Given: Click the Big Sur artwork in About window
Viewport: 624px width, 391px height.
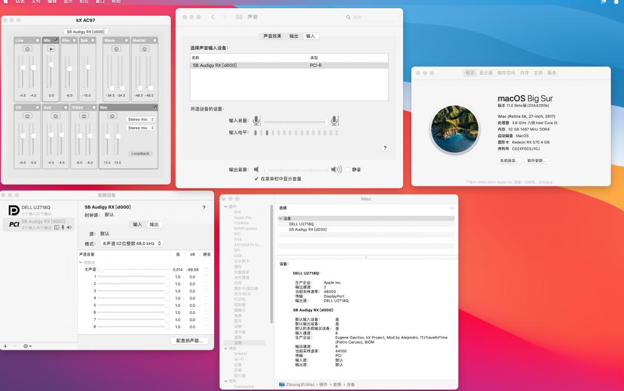Looking at the screenshot, I should [455, 129].
